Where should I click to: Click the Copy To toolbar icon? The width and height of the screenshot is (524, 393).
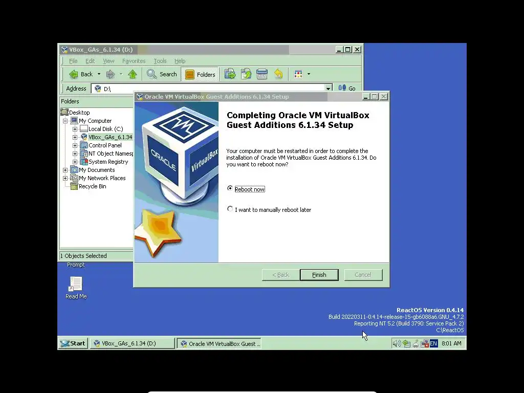[246, 74]
